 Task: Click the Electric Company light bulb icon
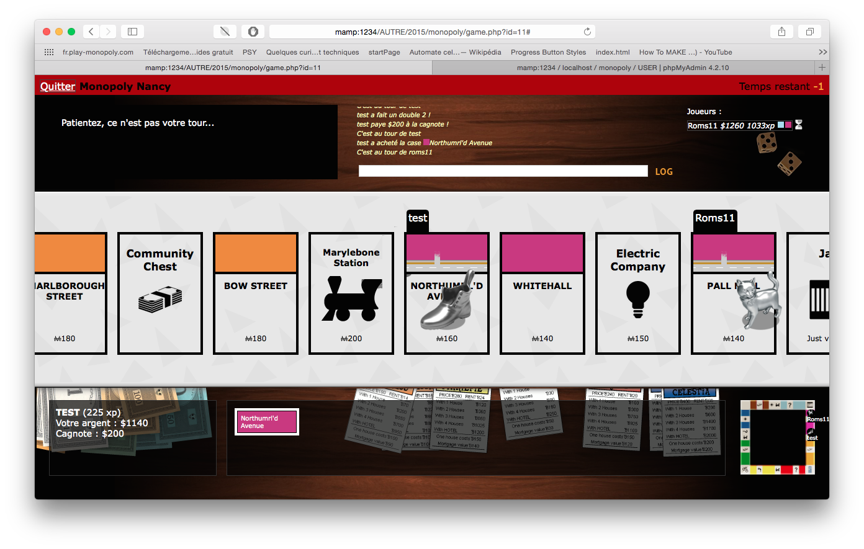coord(637,299)
